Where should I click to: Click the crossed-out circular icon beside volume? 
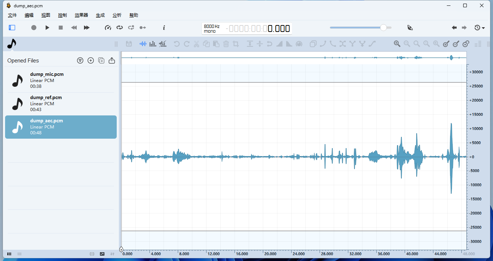pos(410,28)
